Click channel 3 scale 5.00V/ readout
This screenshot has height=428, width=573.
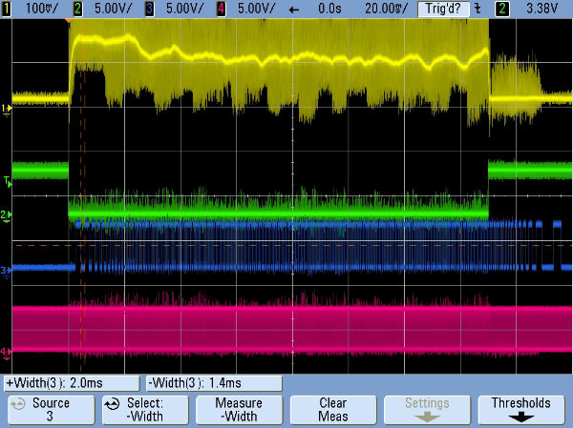[184, 9]
